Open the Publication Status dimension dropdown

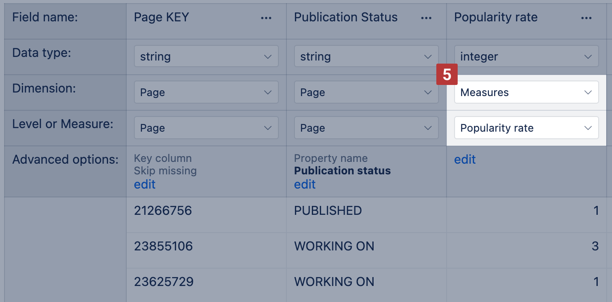click(366, 93)
